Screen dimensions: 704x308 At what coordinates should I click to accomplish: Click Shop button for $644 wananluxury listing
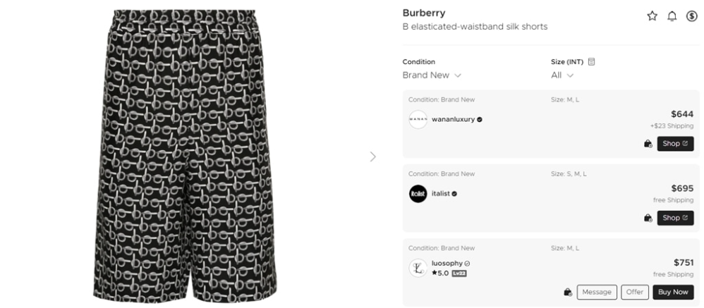pos(675,144)
